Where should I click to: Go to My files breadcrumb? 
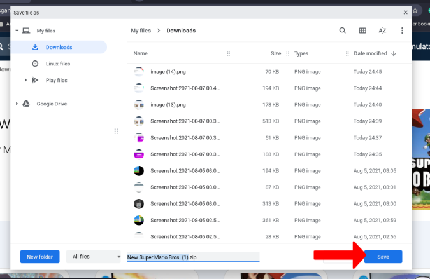142,31
